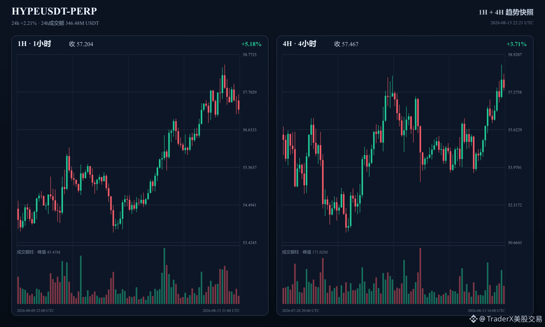545x327 pixels.
Task: Select the 53.9701 price axis label
Action: [515, 167]
